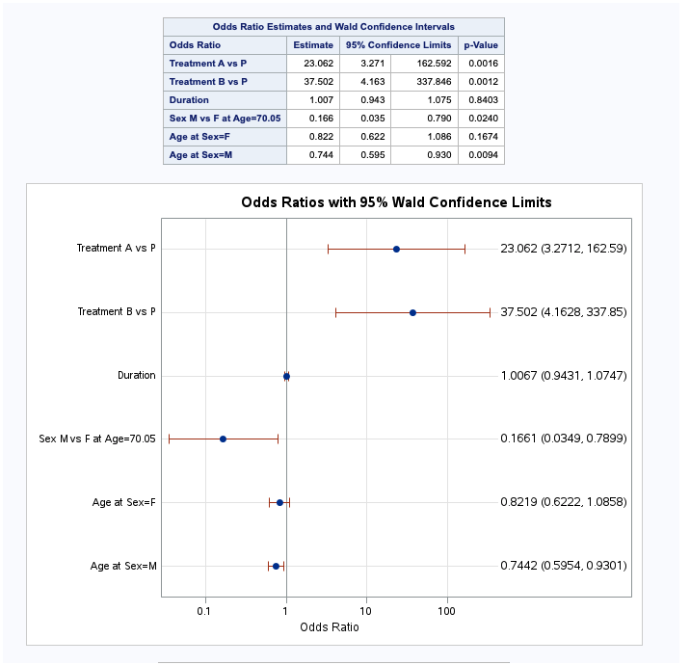Click the 95% Confidence Limits header
This screenshot has width=690, height=665.
[x=398, y=45]
